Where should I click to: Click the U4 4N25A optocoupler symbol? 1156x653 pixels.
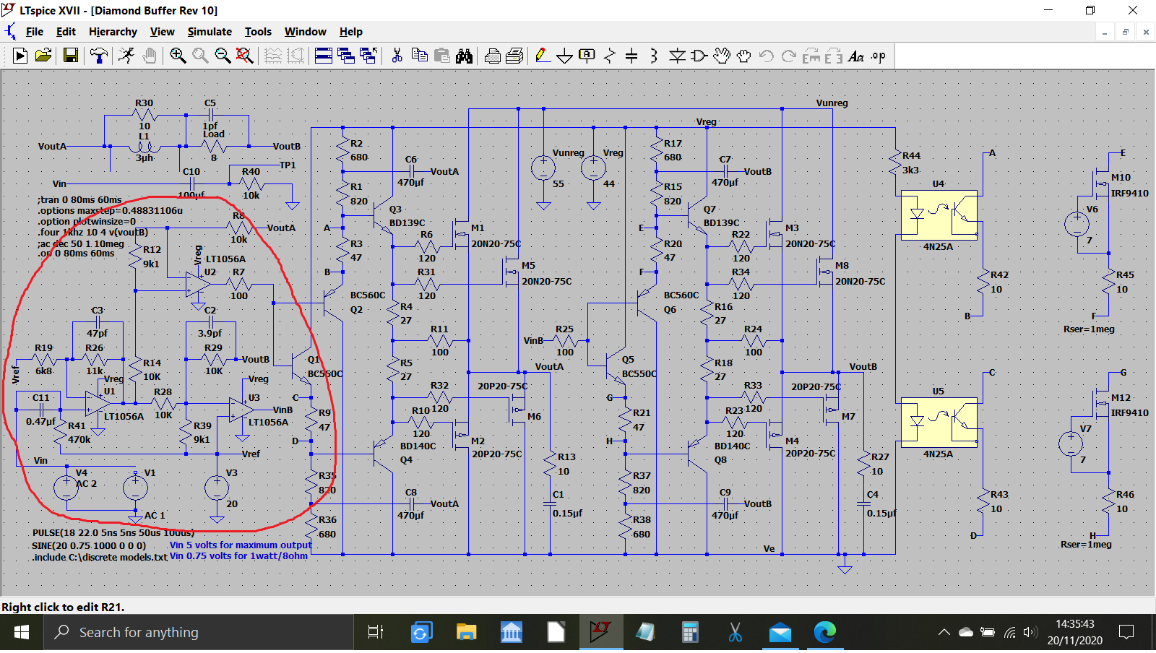[939, 215]
